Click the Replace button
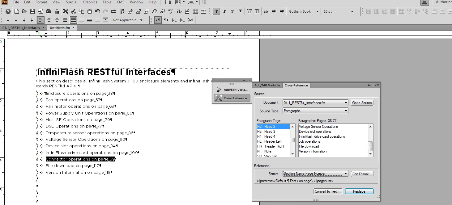The width and height of the screenshot is (452, 205). coord(359,191)
